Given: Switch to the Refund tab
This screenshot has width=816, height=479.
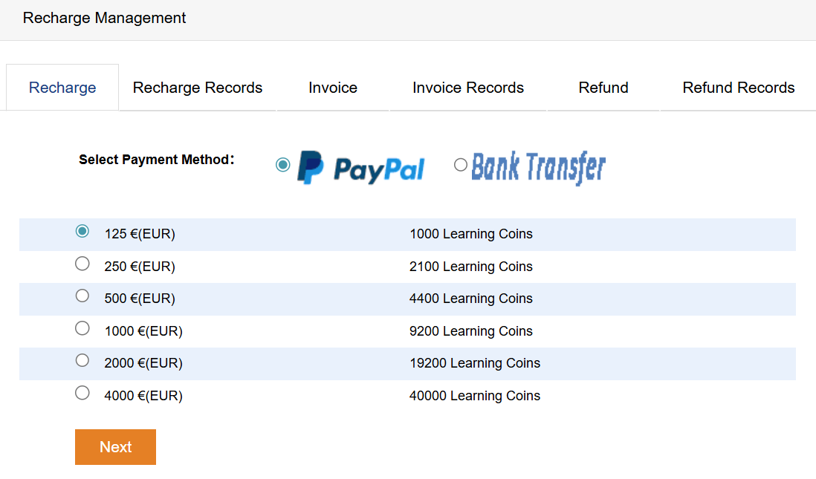Looking at the screenshot, I should (x=603, y=88).
